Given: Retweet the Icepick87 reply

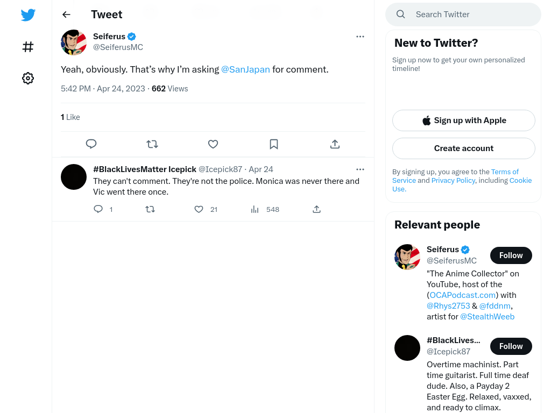Looking at the screenshot, I should (x=150, y=209).
